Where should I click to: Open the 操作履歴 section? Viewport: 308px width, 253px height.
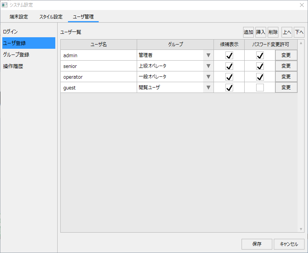[x=13, y=66]
